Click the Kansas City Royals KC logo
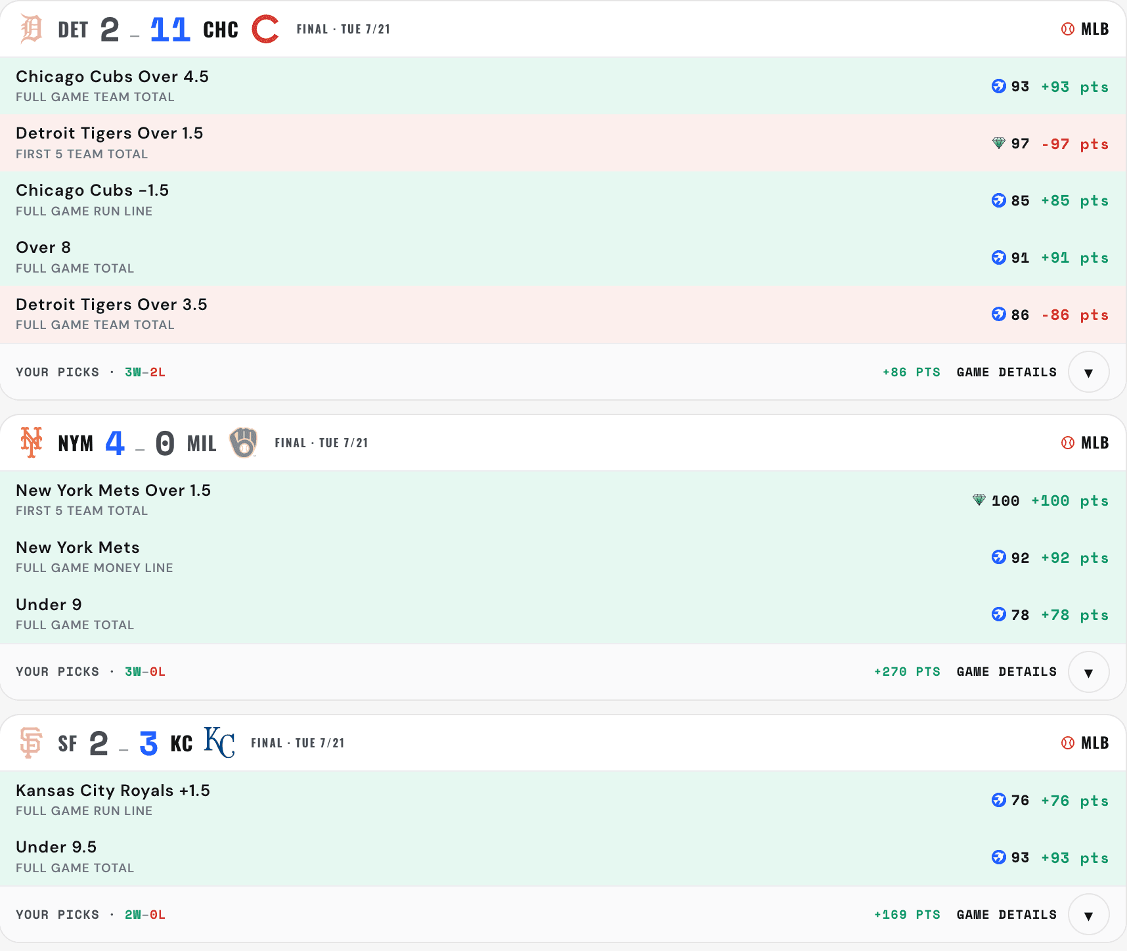 [x=219, y=743]
